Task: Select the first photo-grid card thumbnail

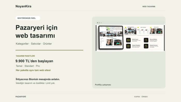Action: [x=130, y=31]
